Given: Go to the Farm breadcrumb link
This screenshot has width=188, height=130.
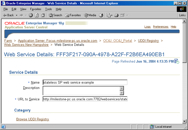Looking at the screenshot, I should [8, 41].
